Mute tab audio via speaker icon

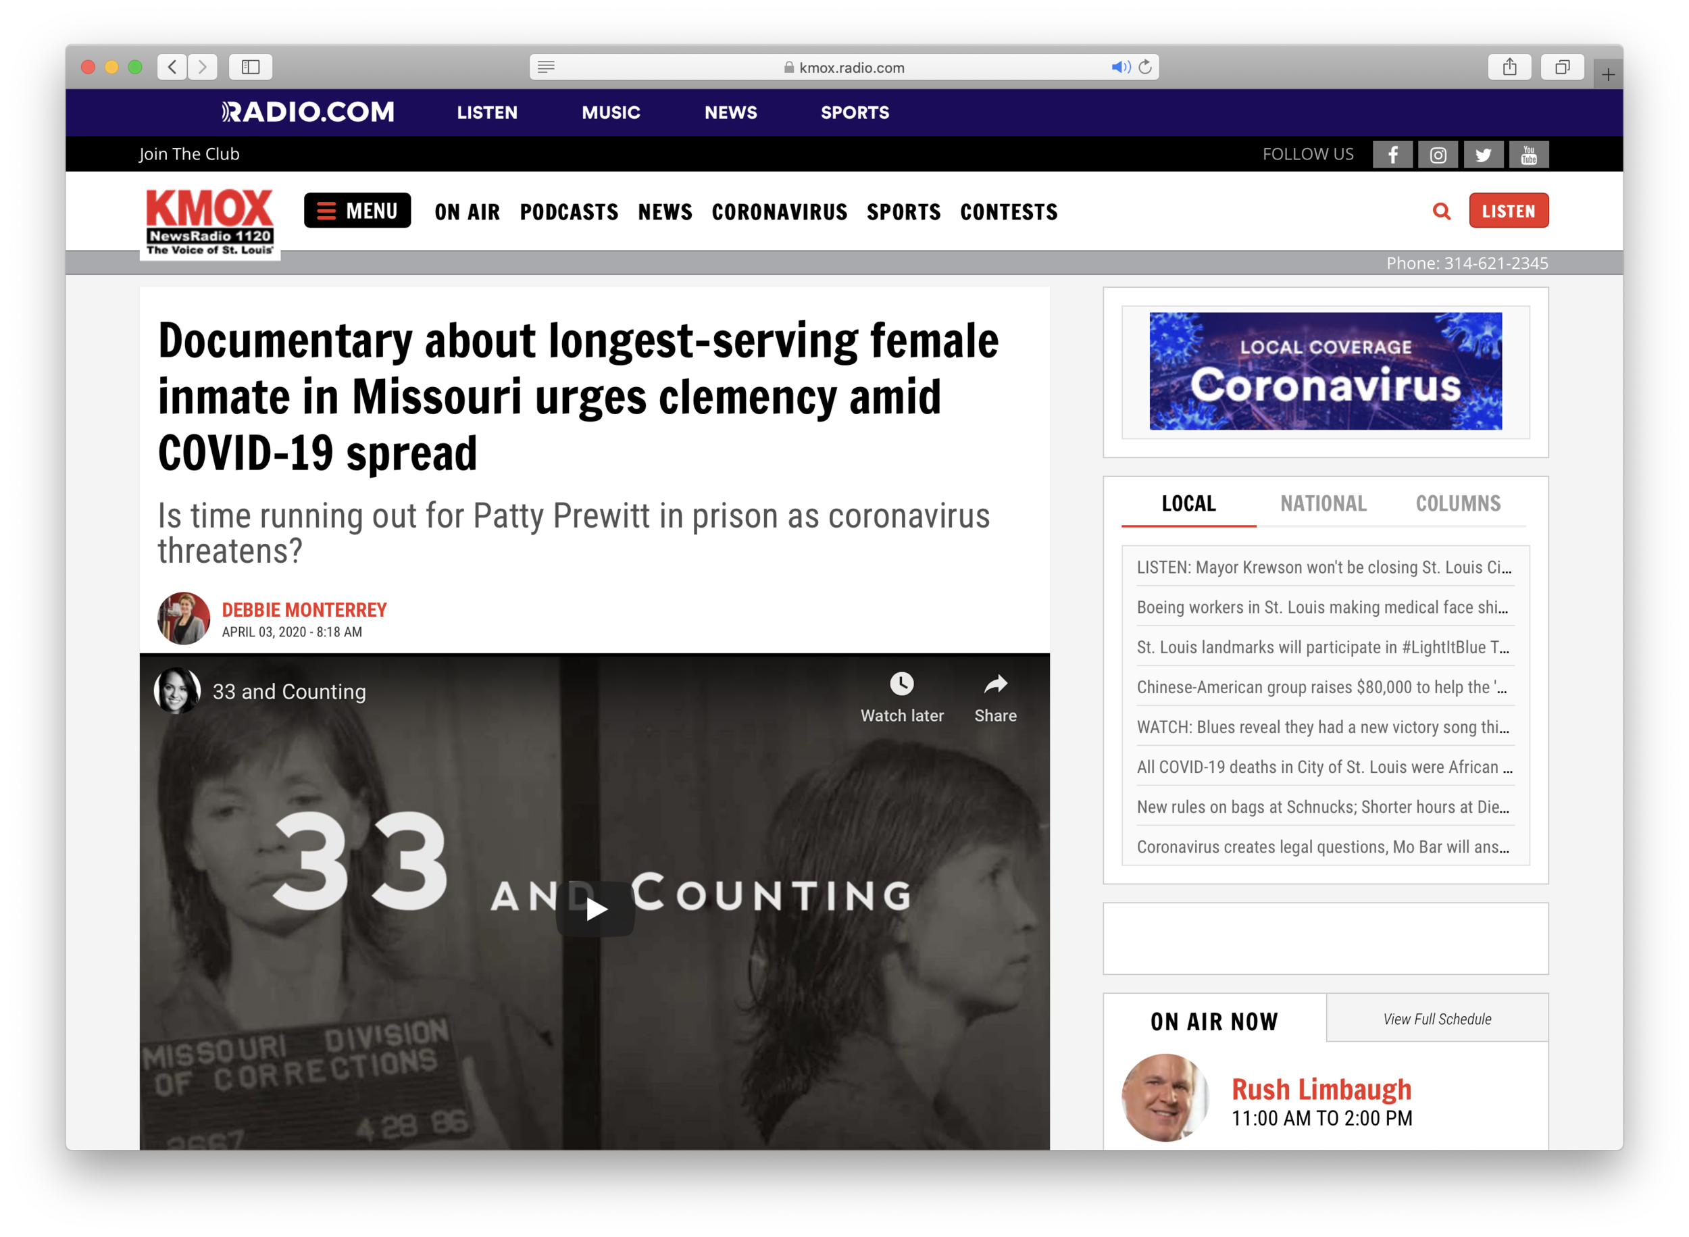coord(1120,68)
